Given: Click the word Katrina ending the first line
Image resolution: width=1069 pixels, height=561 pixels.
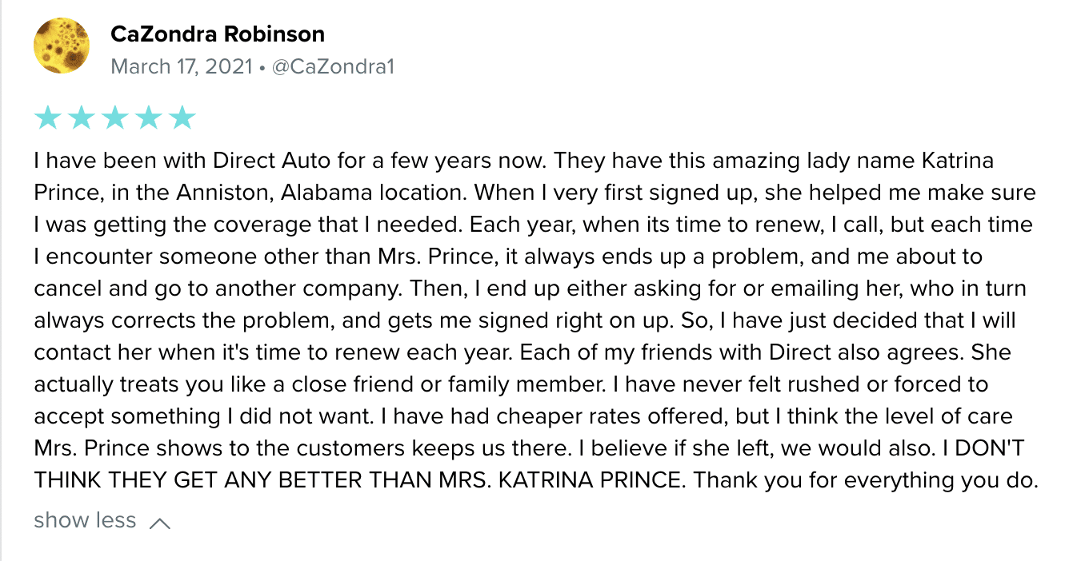Looking at the screenshot, I should pyautogui.click(x=959, y=161).
